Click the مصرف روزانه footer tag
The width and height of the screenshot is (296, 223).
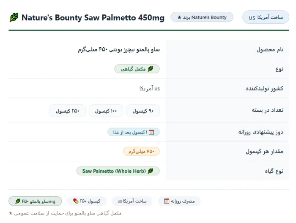click(179, 201)
